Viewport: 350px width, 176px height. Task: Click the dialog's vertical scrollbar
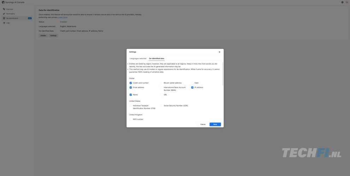[223, 74]
